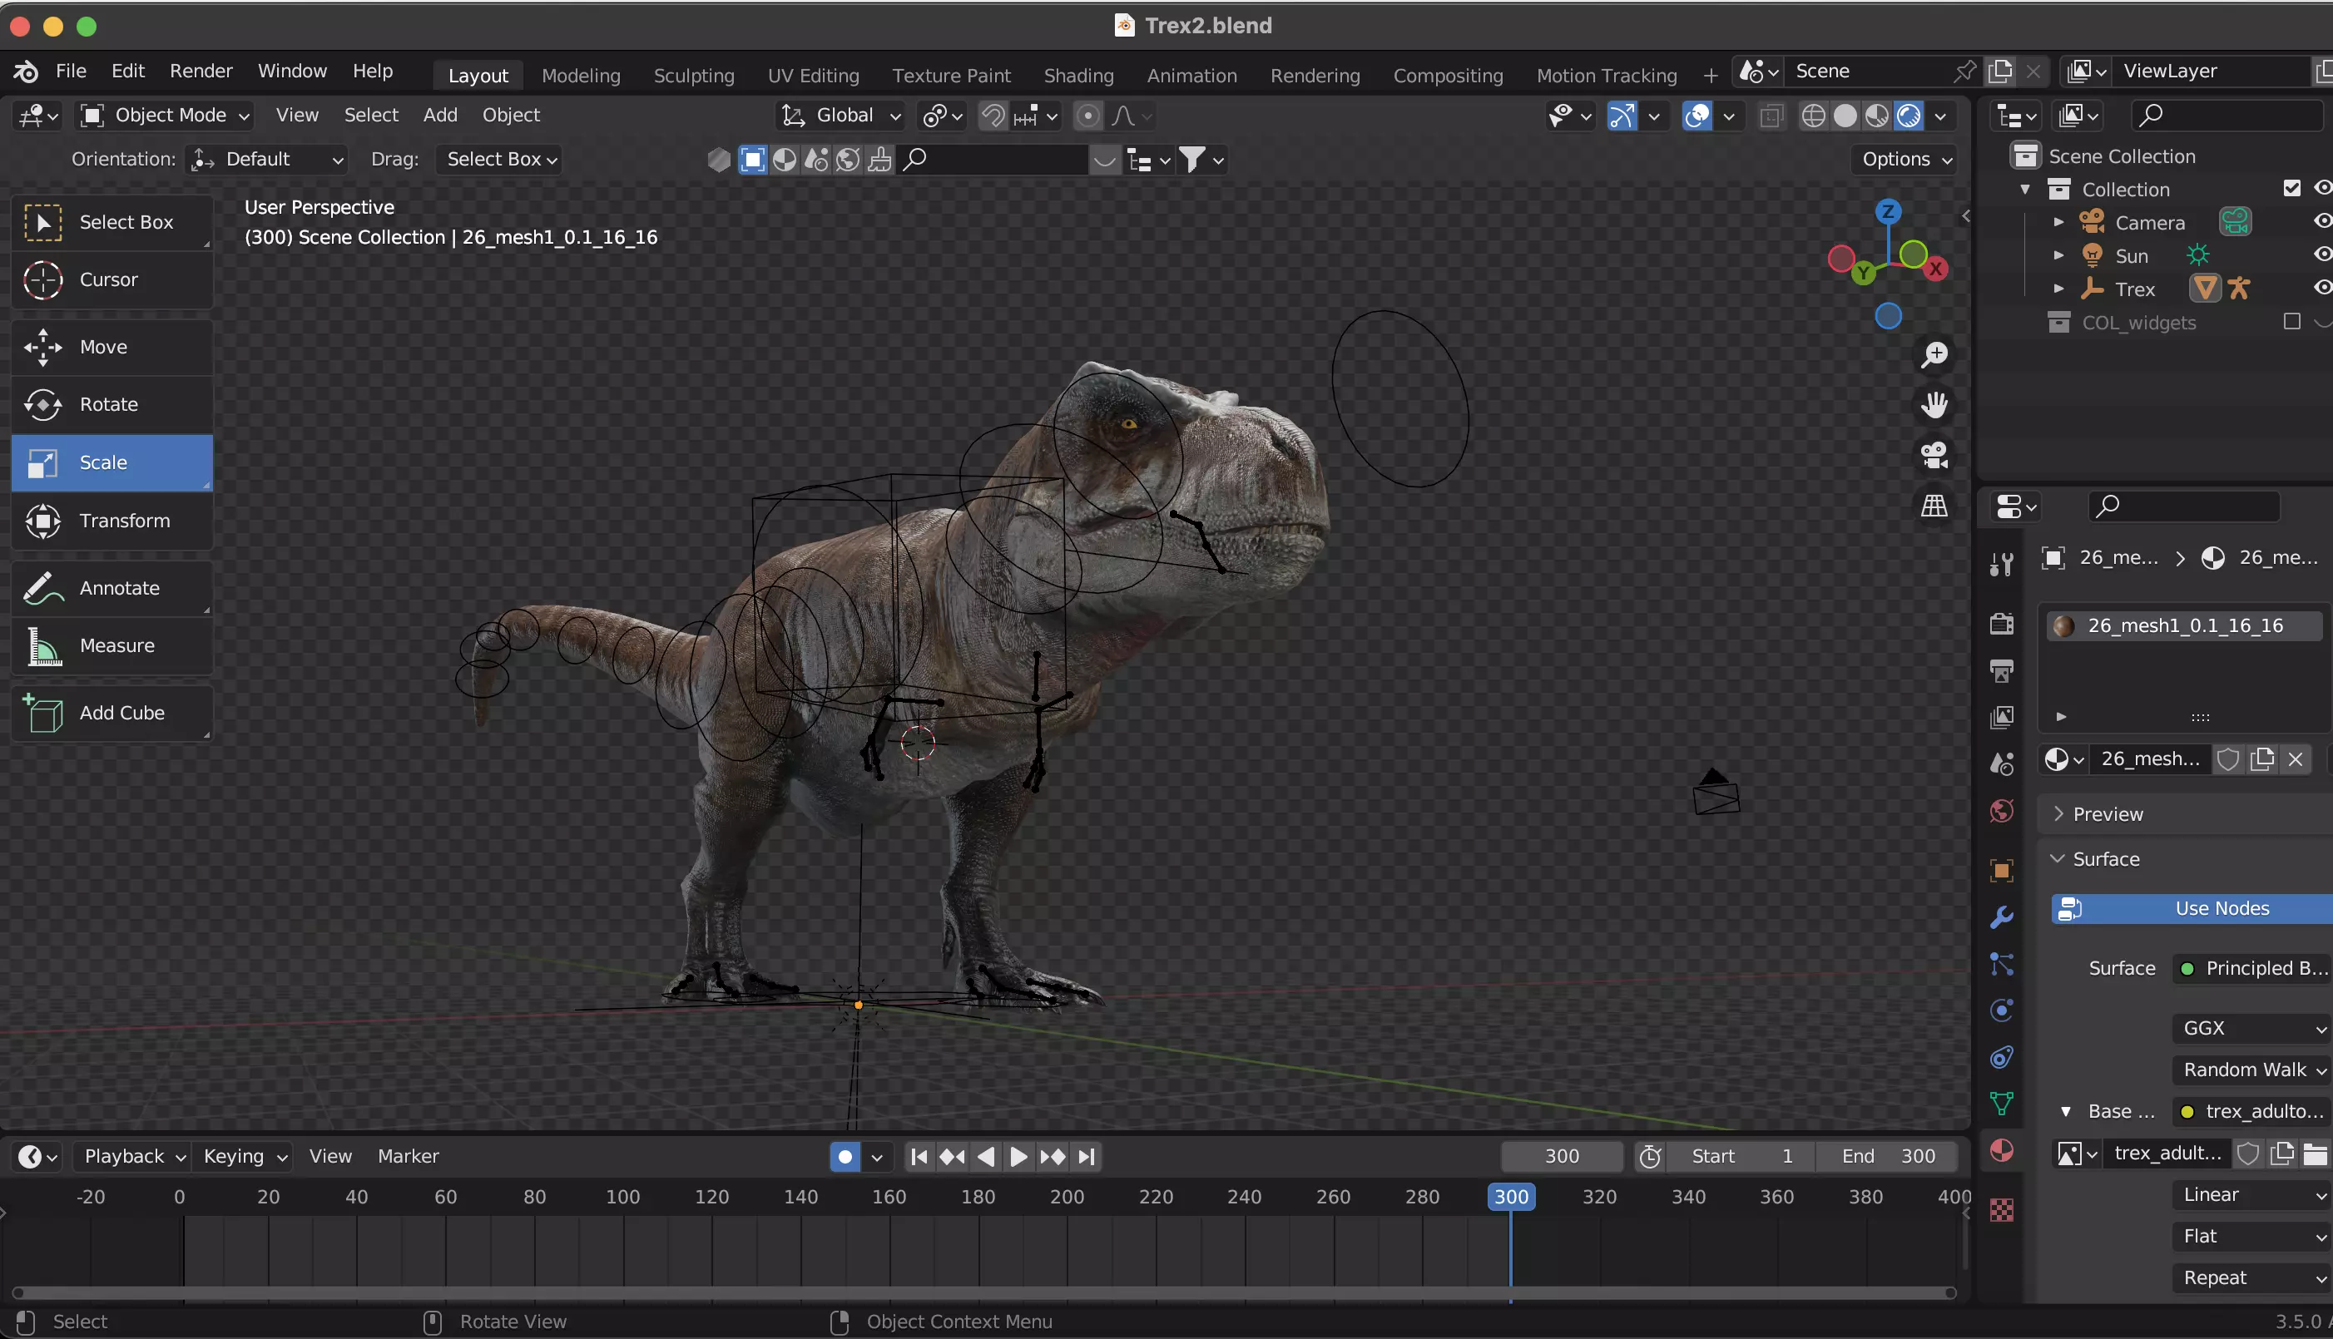Open the Render properties tab
The image size is (2333, 1339).
pos(2001,624)
